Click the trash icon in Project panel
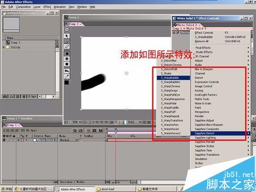 tap(24, 97)
